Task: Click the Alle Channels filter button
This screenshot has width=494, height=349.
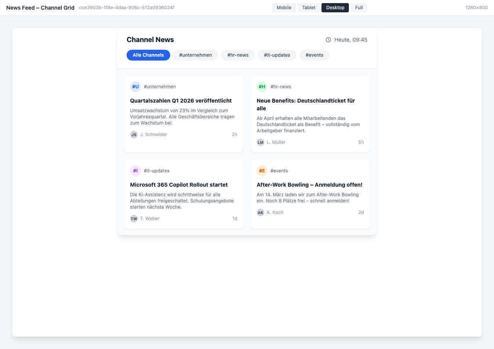Action: pos(148,55)
